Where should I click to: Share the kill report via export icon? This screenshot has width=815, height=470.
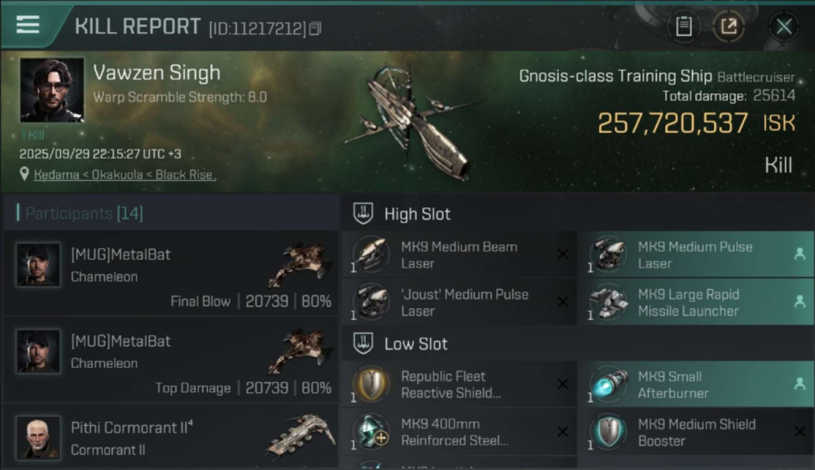click(x=728, y=26)
